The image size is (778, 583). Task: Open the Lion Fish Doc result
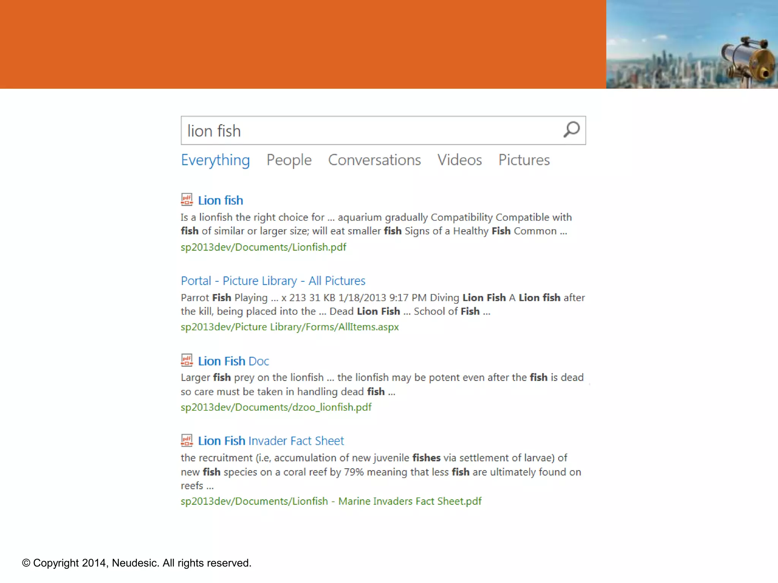pyautogui.click(x=233, y=361)
